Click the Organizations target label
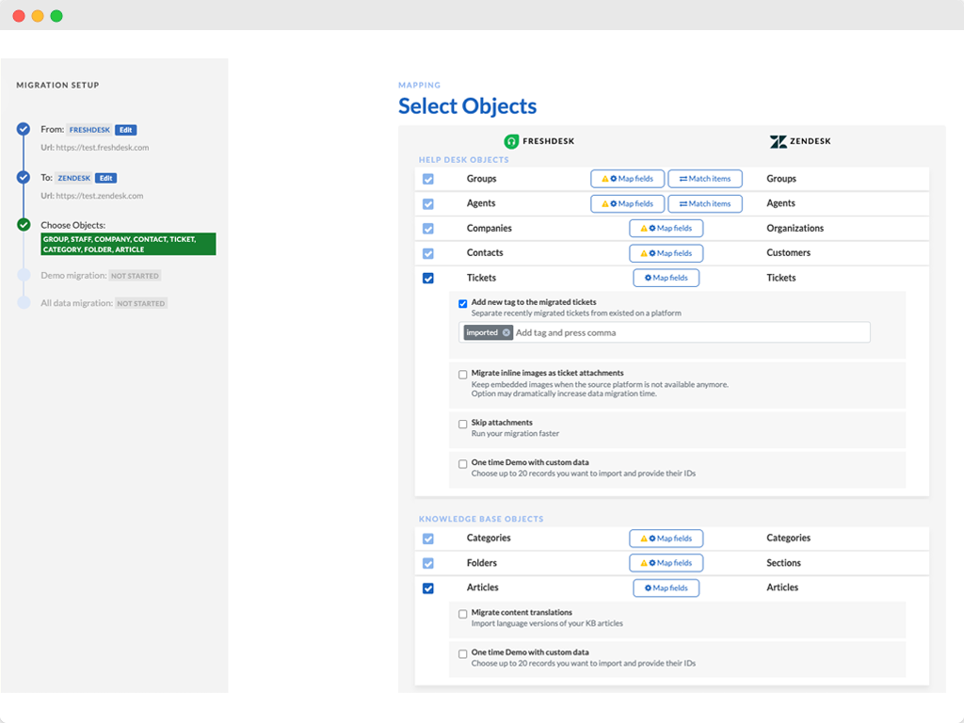This screenshot has width=964, height=723. pyautogui.click(x=795, y=228)
